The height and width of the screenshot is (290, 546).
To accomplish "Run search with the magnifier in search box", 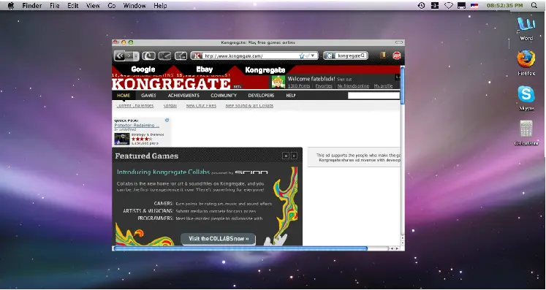I will tap(363, 56).
